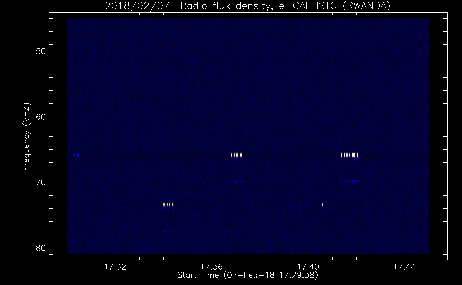Viewport: 462px width, 285px height.
Task: Click the 17:40 time tick label
Action: tap(308, 267)
